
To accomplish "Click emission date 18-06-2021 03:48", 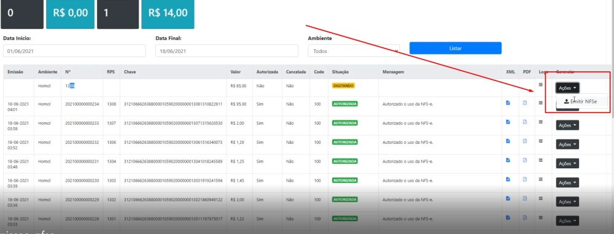I will (x=18, y=164).
